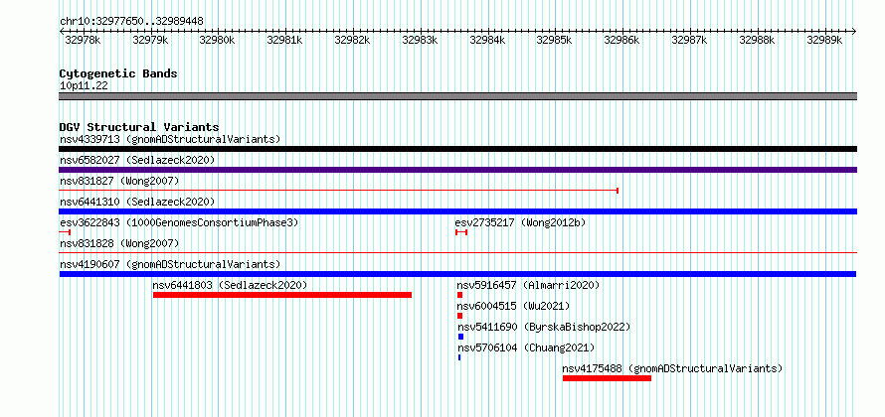Image resolution: width=885 pixels, height=417 pixels.
Task: Select the red nsv5916457 square marker
Action: (x=460, y=295)
